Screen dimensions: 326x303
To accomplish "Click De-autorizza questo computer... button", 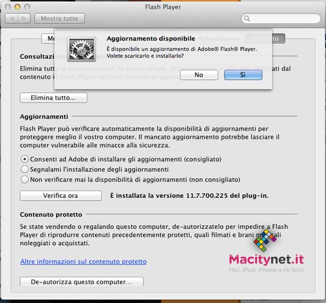I will [x=81, y=281].
